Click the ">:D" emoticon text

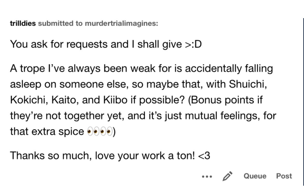193,44
